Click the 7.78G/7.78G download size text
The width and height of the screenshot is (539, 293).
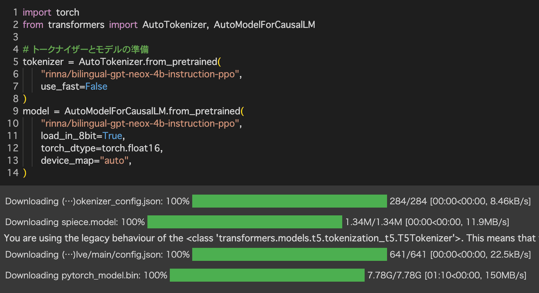click(x=394, y=275)
